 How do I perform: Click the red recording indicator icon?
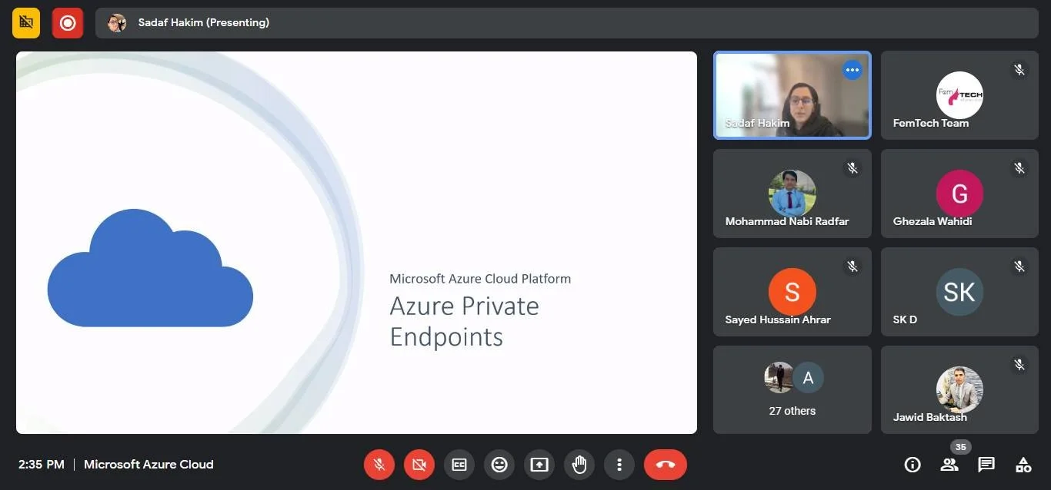tap(68, 23)
